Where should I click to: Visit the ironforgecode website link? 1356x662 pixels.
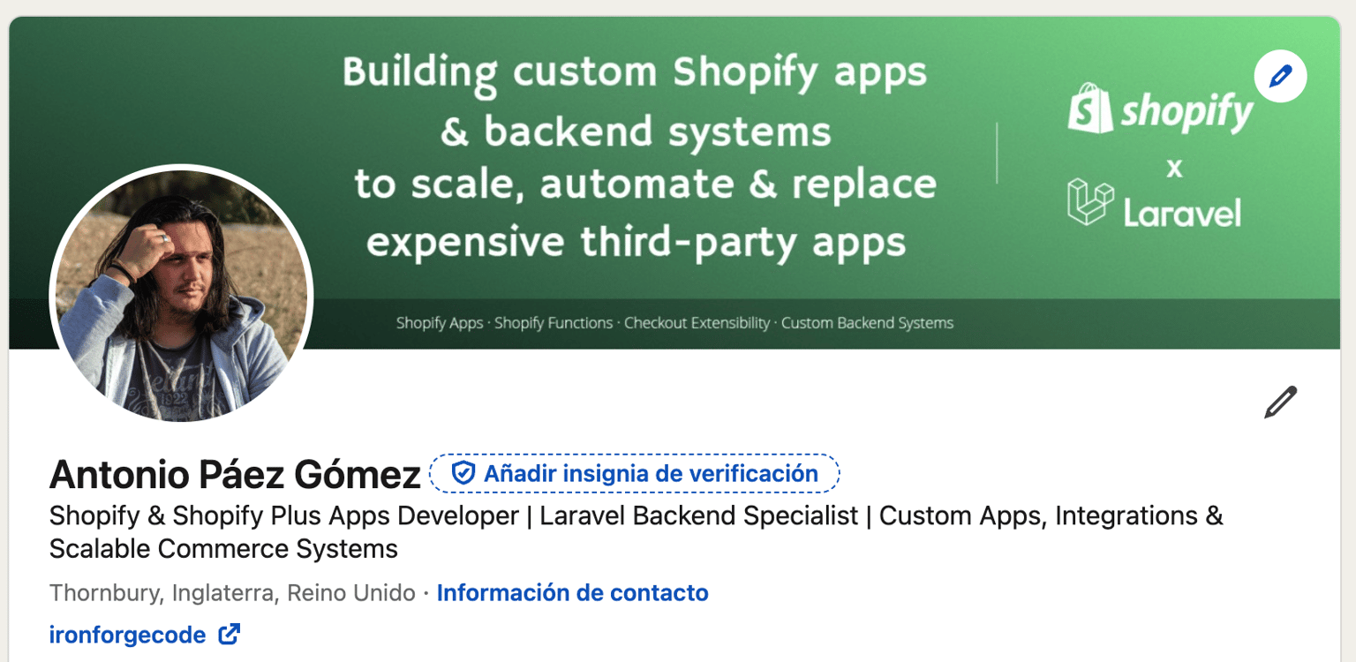coord(128,635)
